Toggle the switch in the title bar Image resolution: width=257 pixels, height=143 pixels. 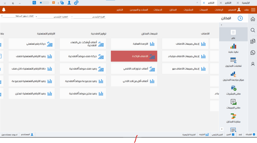tap(44, 3)
